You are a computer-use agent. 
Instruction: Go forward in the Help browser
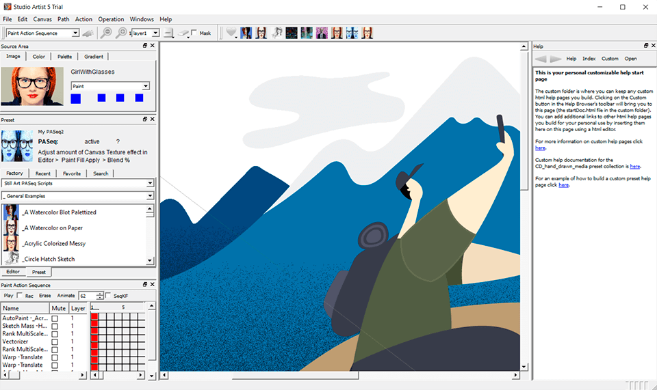point(556,59)
